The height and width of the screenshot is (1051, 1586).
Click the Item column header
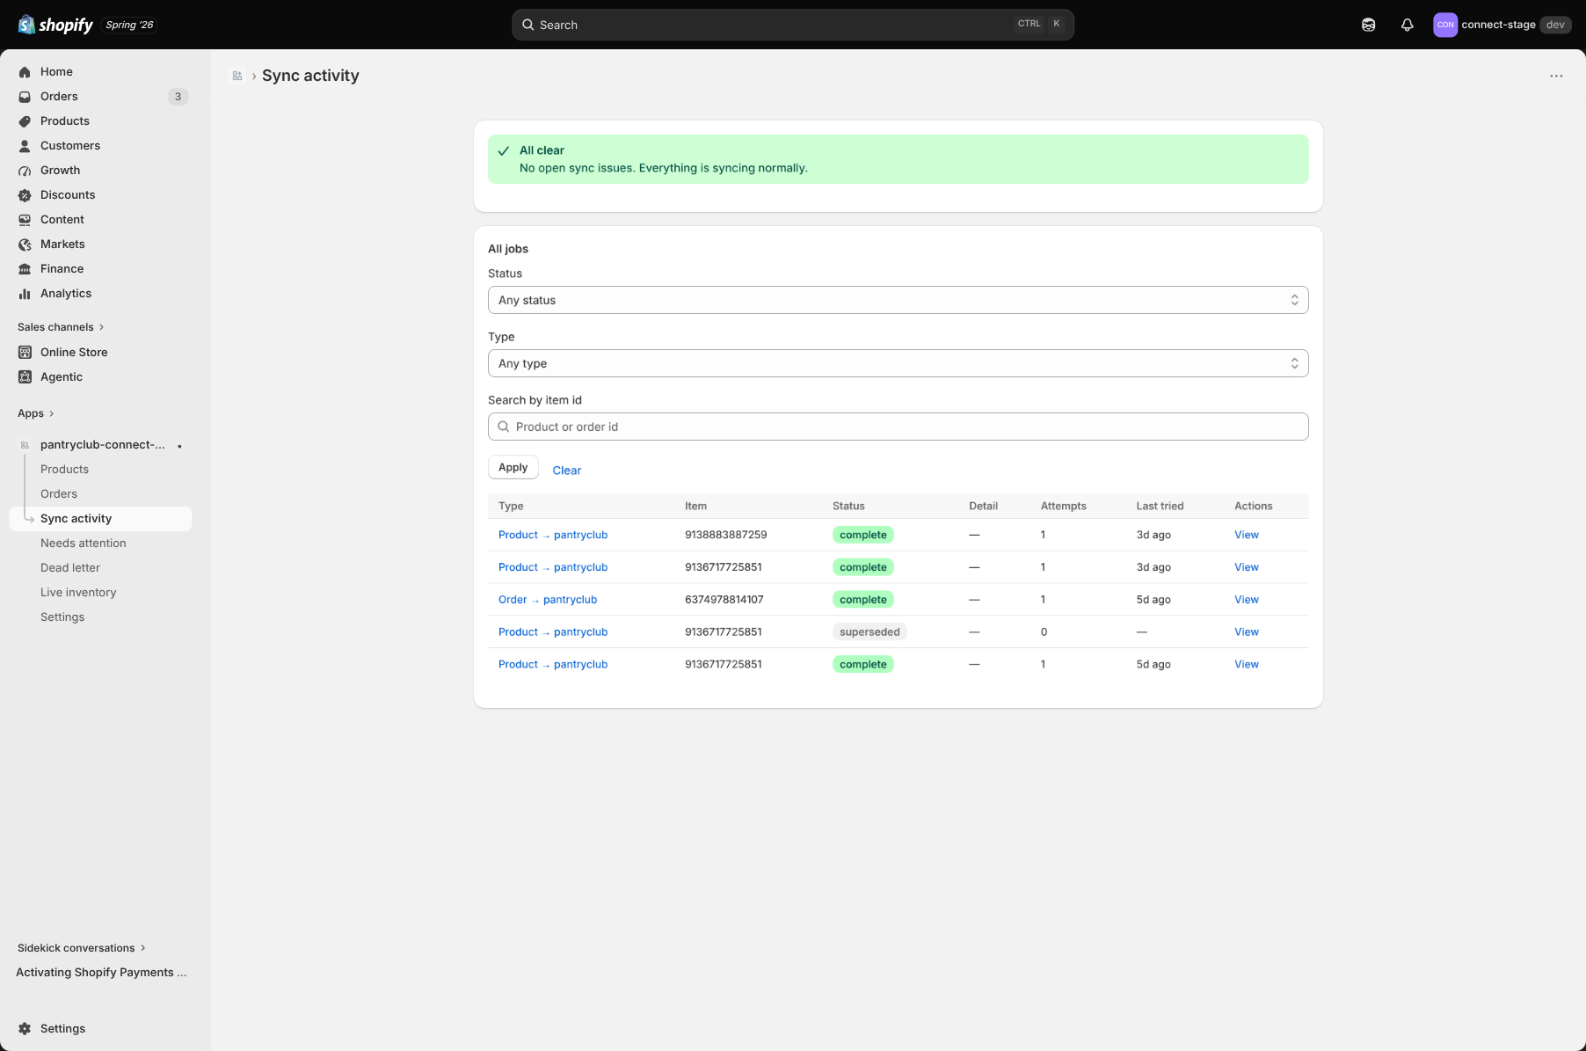[x=695, y=507]
